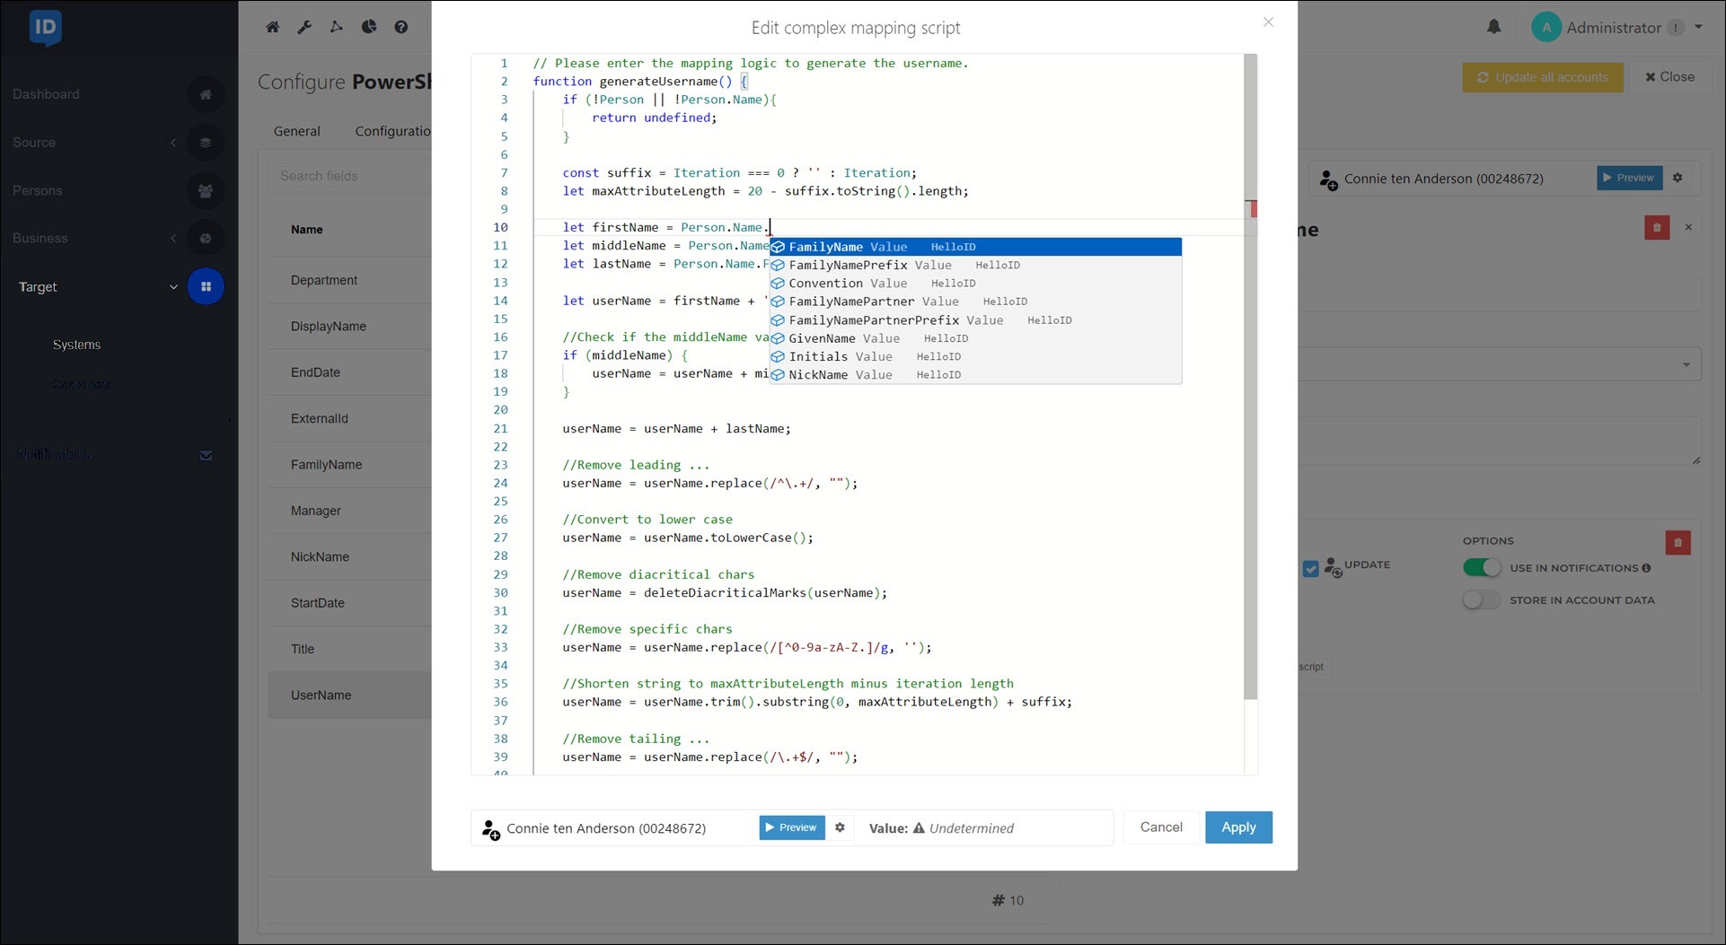
Task: Click the flow/pointer icon in top toolbar
Action: coord(337,27)
